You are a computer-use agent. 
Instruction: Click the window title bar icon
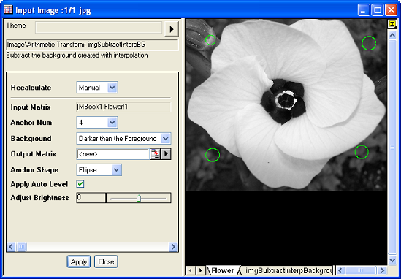point(8,9)
